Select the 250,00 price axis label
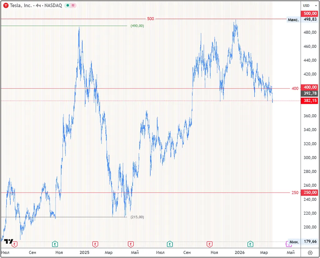 coord(309,193)
